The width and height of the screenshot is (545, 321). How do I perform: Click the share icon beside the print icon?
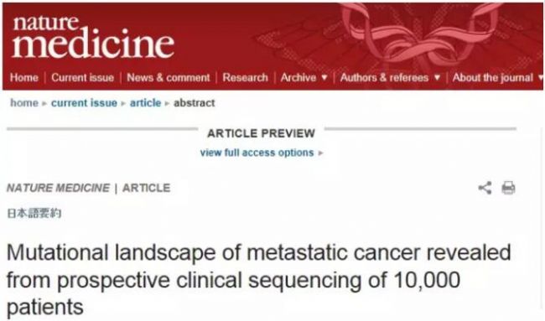tap(485, 188)
